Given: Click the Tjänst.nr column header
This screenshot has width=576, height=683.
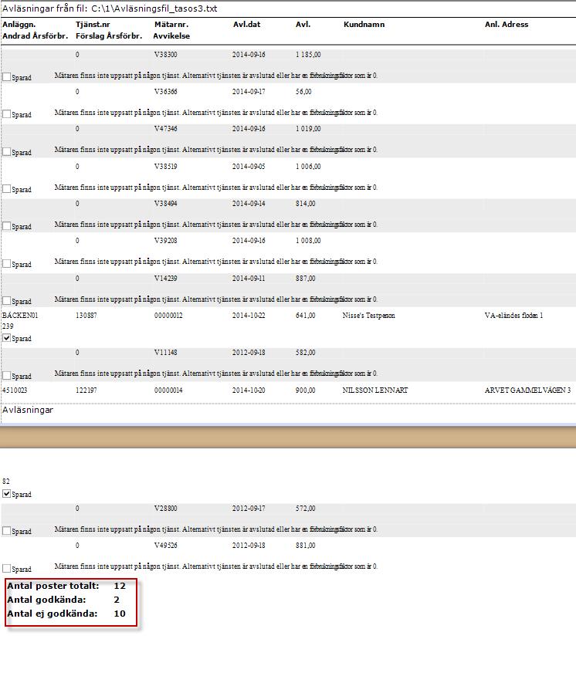Looking at the screenshot, I should tap(93, 25).
